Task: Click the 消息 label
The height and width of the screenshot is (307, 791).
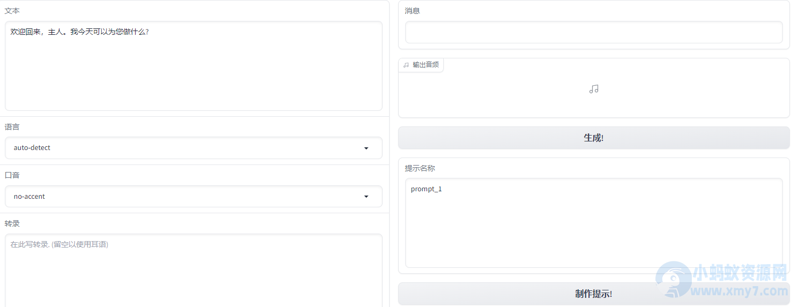Action: 412,11
